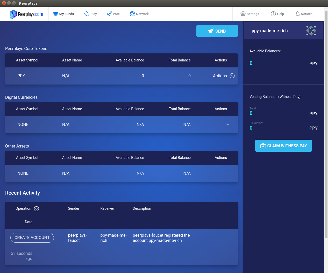Click the ppy-made-me-rich receiver entry
The image size is (328, 273).
click(113, 238)
